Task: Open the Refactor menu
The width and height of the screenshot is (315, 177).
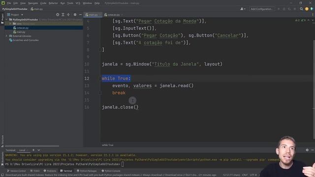Action: tap(53, 3)
